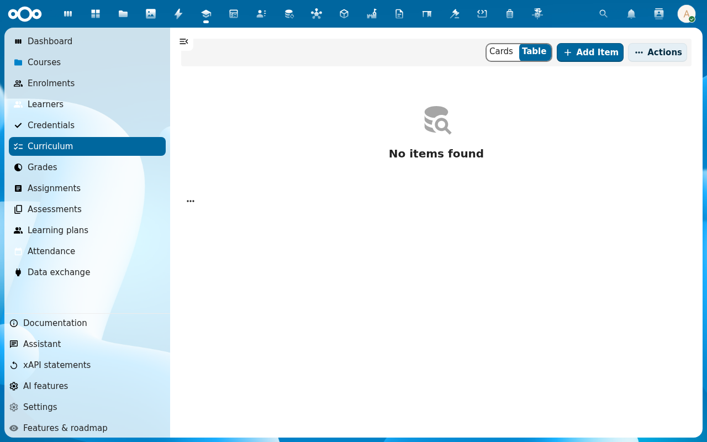
Task: Open AI features
Action: tap(87, 386)
